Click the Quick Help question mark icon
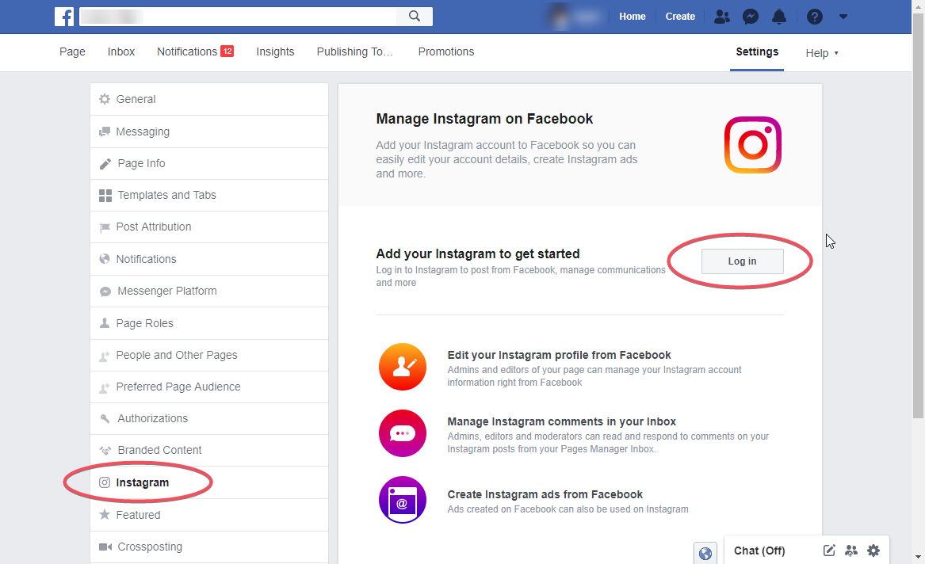The image size is (925, 564). tap(815, 17)
